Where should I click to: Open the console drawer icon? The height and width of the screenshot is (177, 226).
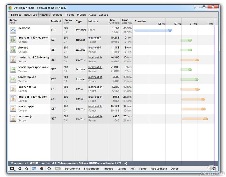[x=19, y=169]
